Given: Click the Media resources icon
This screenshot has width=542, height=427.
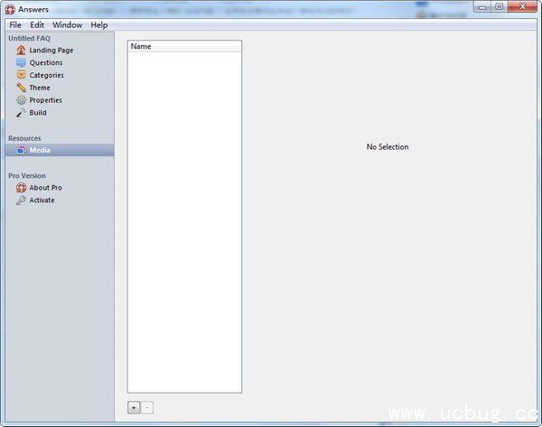Looking at the screenshot, I should pos(22,151).
